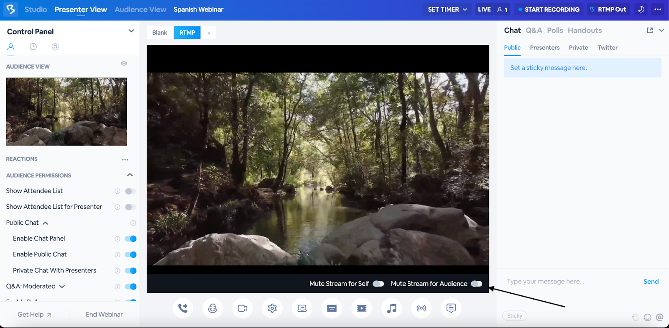
Task: Switch to Audience View tab
Action: 140,9
